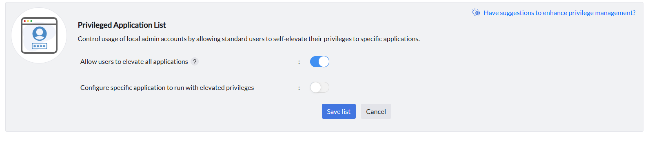Click the Privileged Application List heading
This screenshot has height=168, width=650.
tap(122, 25)
